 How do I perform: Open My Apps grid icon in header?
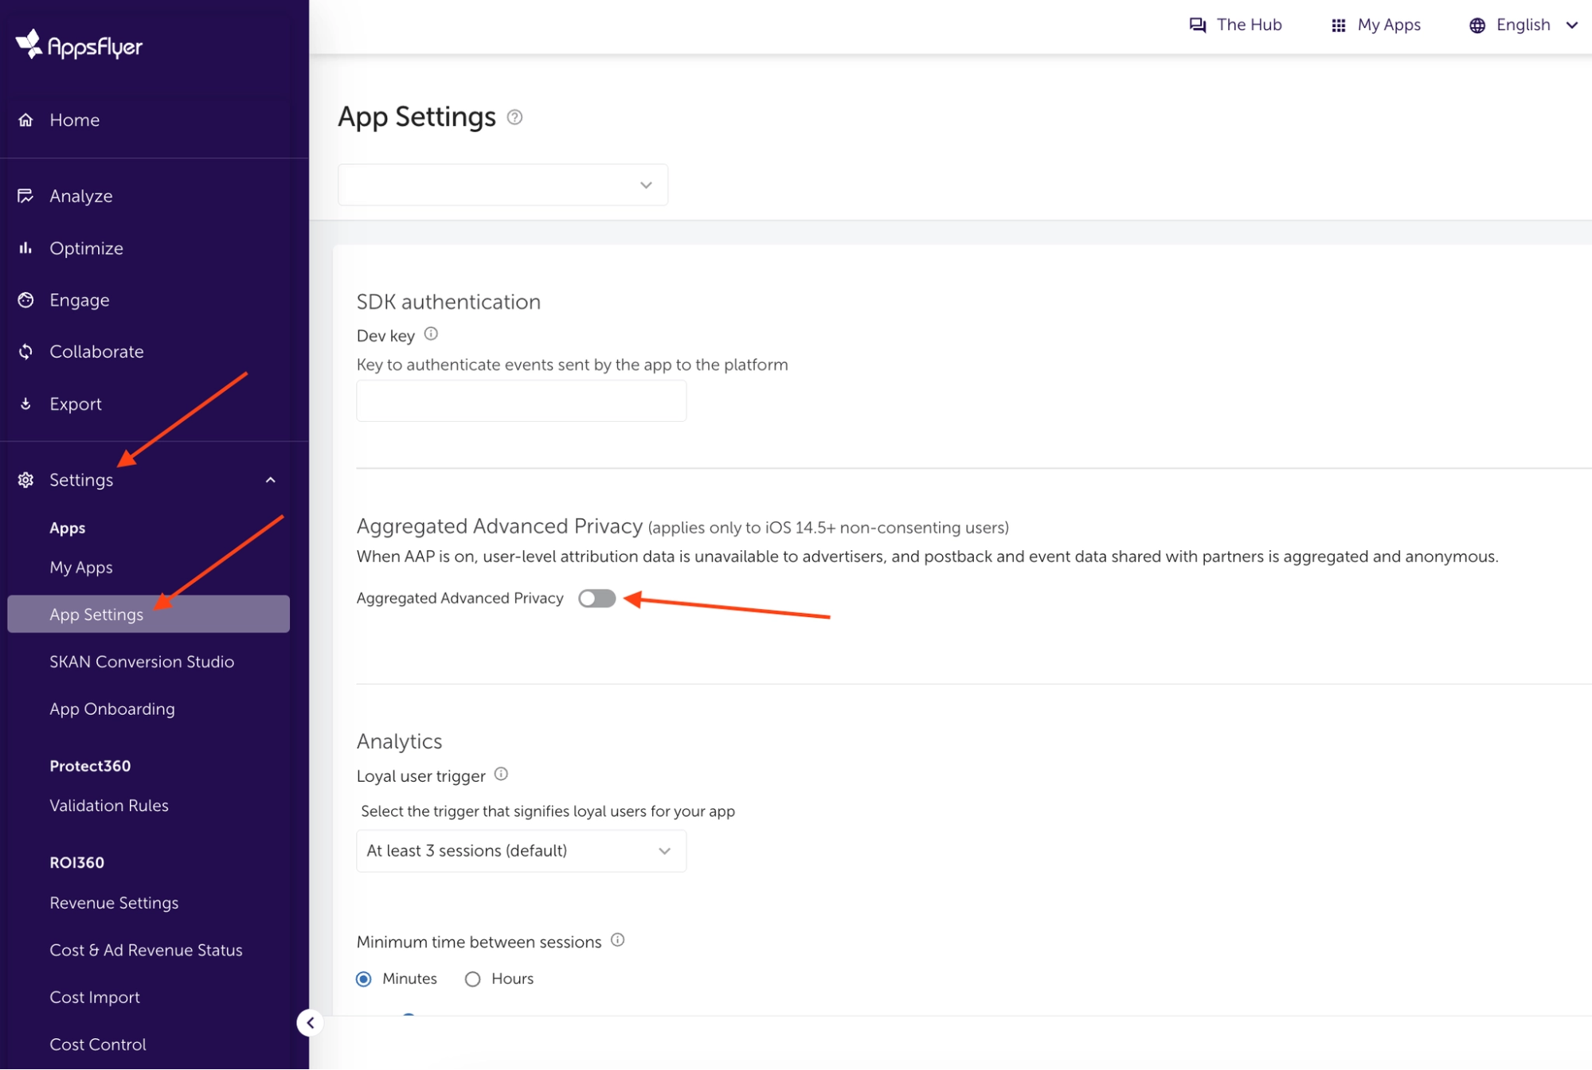pos(1338,25)
